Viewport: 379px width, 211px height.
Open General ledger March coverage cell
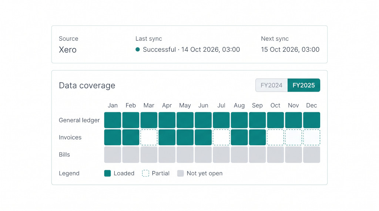coord(149,120)
